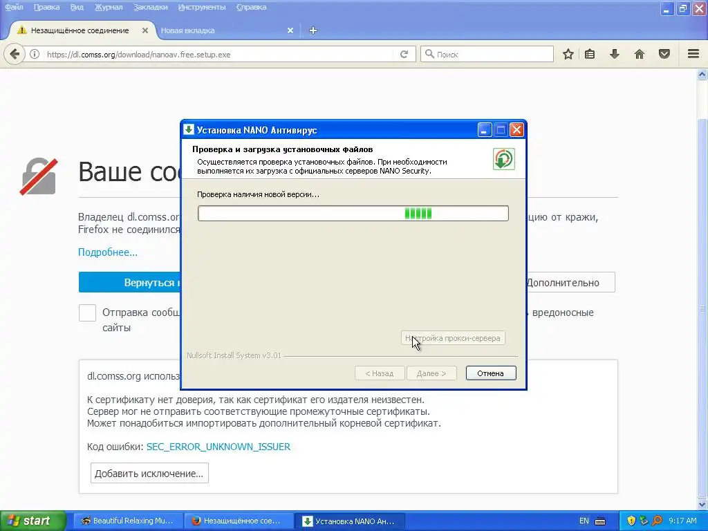Switch input language via EN indicator

pos(584,521)
